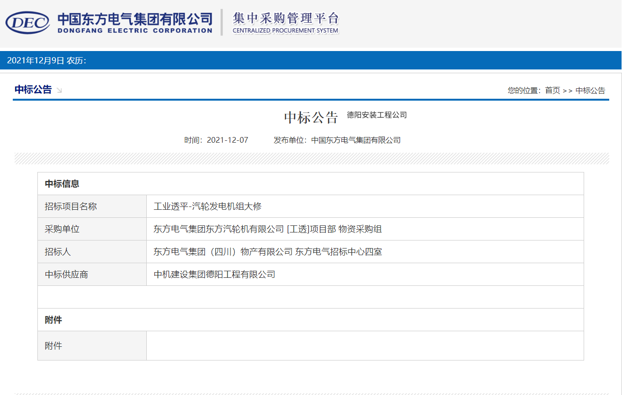Click the 招标人 label cell
This screenshot has width=622, height=395.
coord(92,252)
